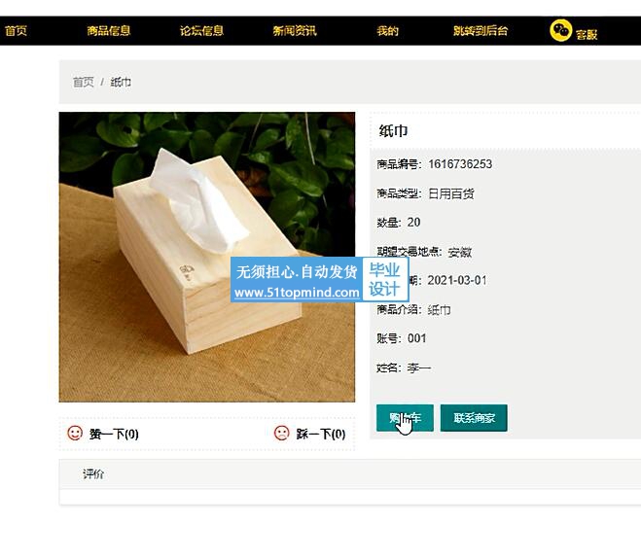Image resolution: width=641 pixels, height=560 pixels.
Task: Open the WeChat customer service icon
Action: [x=560, y=30]
